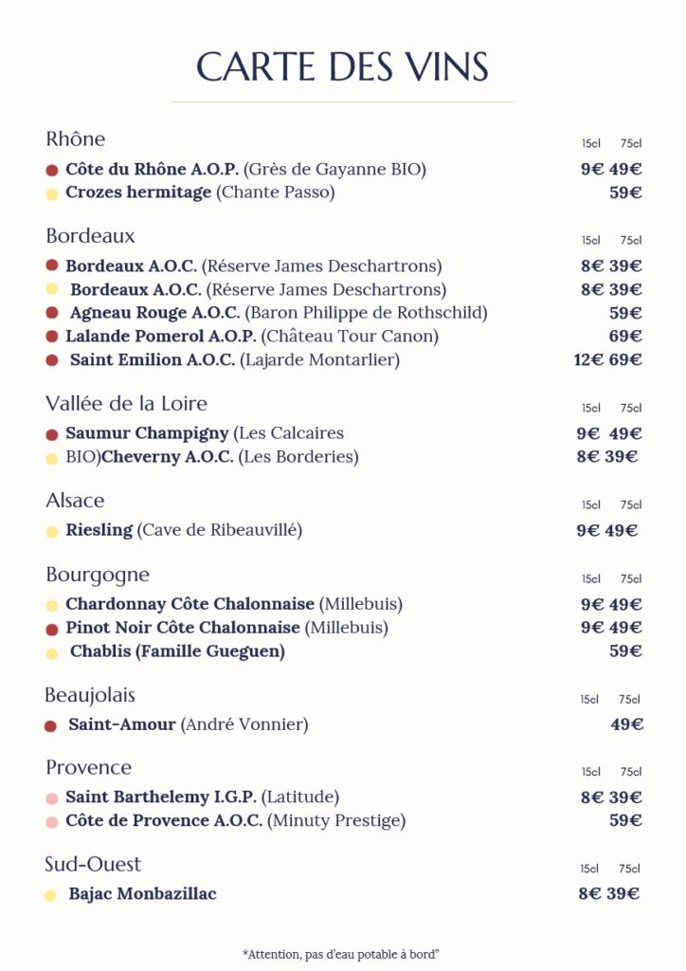
Task: Click the Bourgogne section heading
Action: (x=98, y=575)
